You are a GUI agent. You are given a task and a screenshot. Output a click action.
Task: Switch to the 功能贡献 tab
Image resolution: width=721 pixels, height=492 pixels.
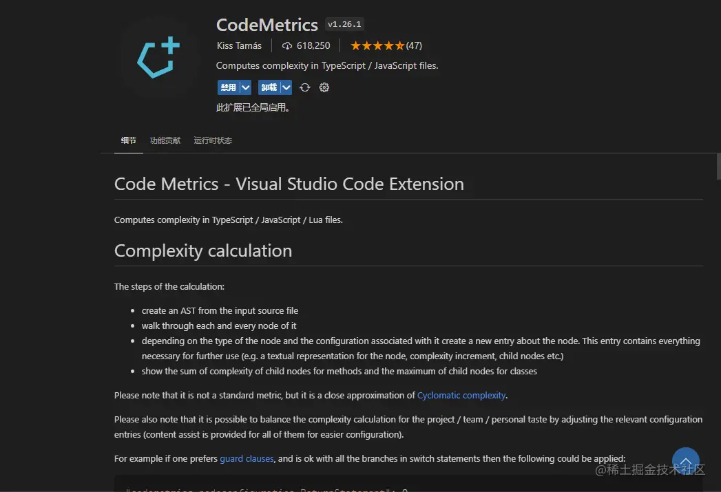pos(165,140)
